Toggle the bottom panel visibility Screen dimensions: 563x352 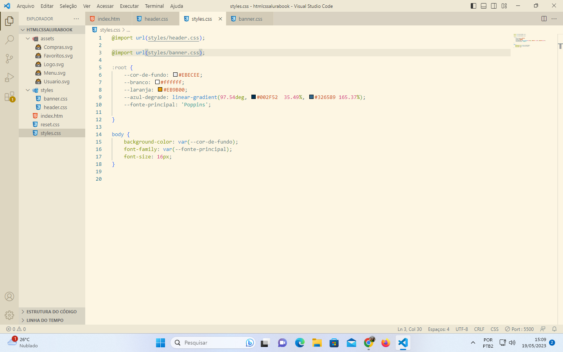click(x=484, y=6)
